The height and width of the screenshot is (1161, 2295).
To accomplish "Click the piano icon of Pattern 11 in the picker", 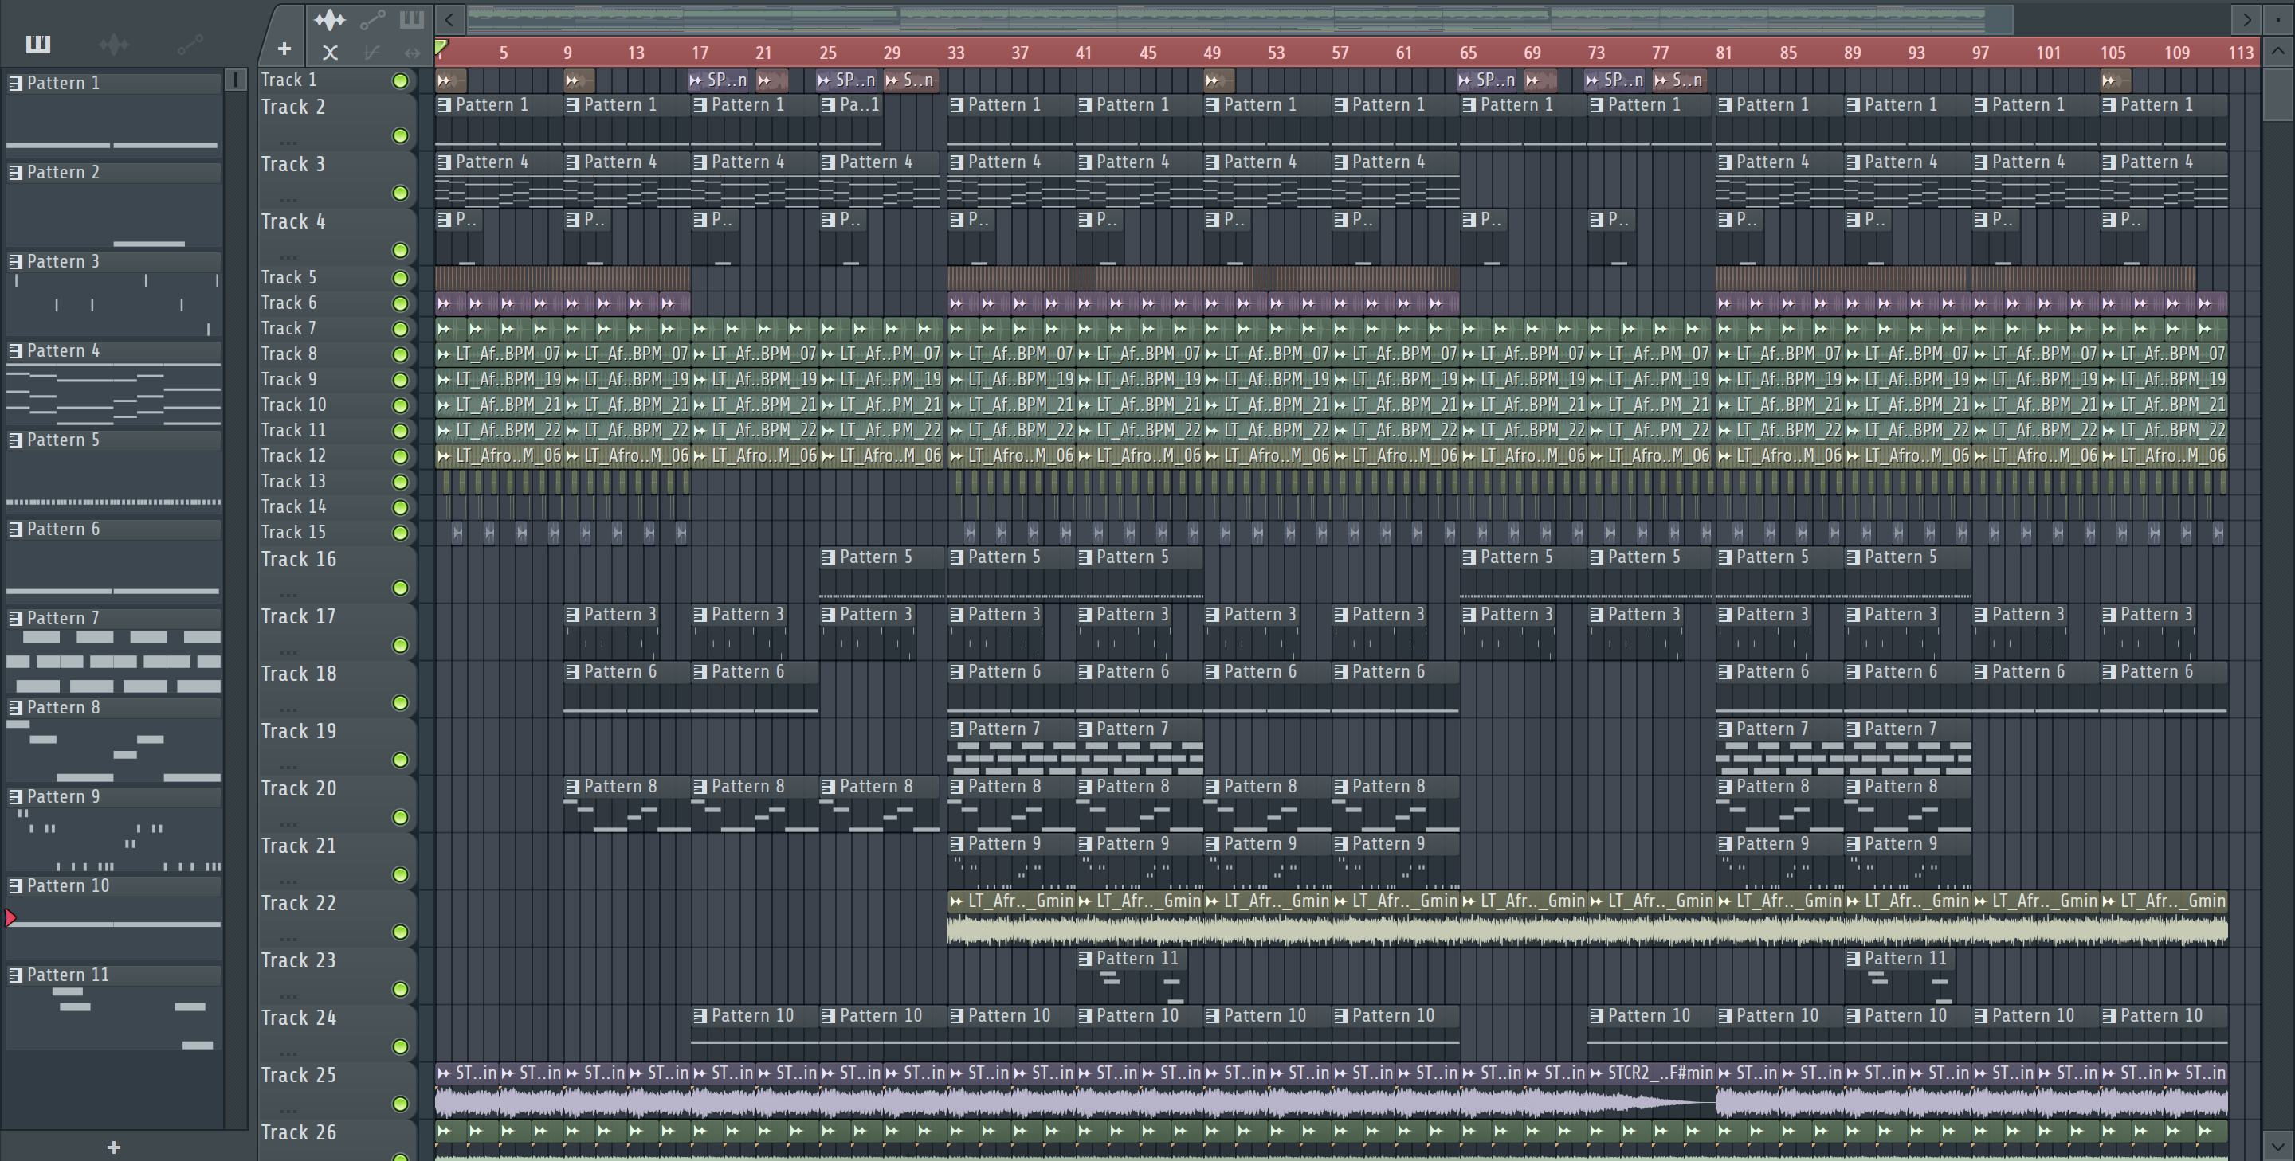I will (15, 975).
